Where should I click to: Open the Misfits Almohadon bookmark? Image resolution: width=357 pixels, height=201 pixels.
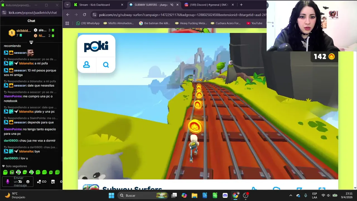pyautogui.click(x=118, y=23)
